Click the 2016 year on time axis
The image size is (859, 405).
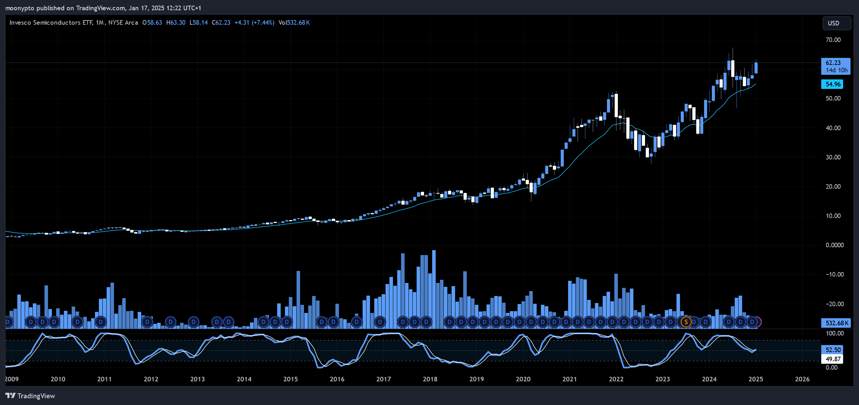click(x=337, y=379)
